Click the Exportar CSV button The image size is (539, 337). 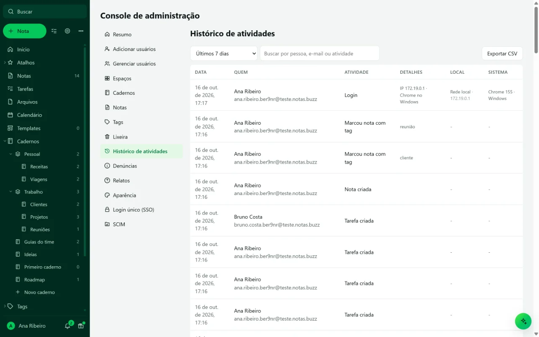(502, 53)
